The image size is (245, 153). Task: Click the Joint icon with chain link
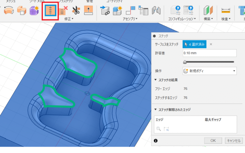click(105, 11)
